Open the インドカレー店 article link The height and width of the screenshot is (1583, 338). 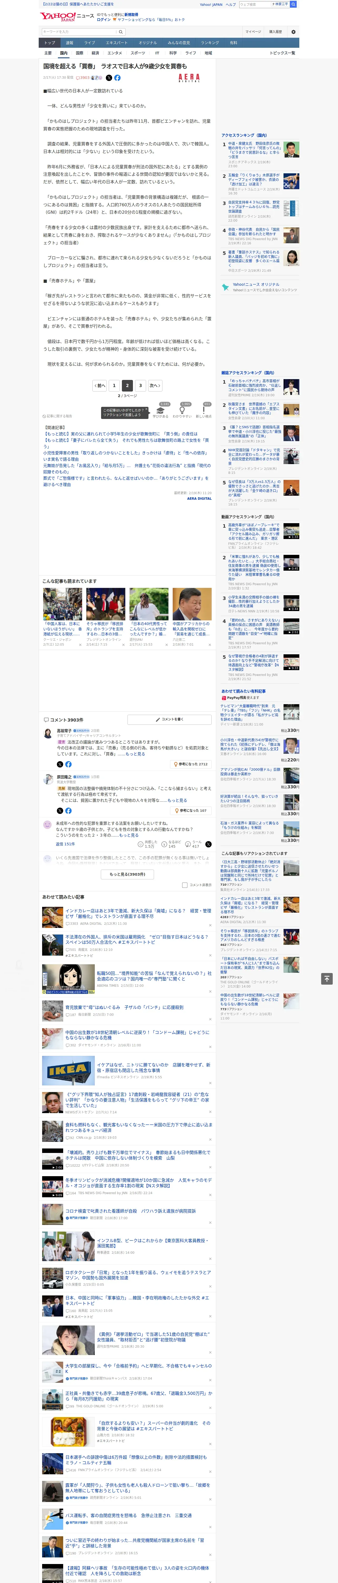coord(138,913)
